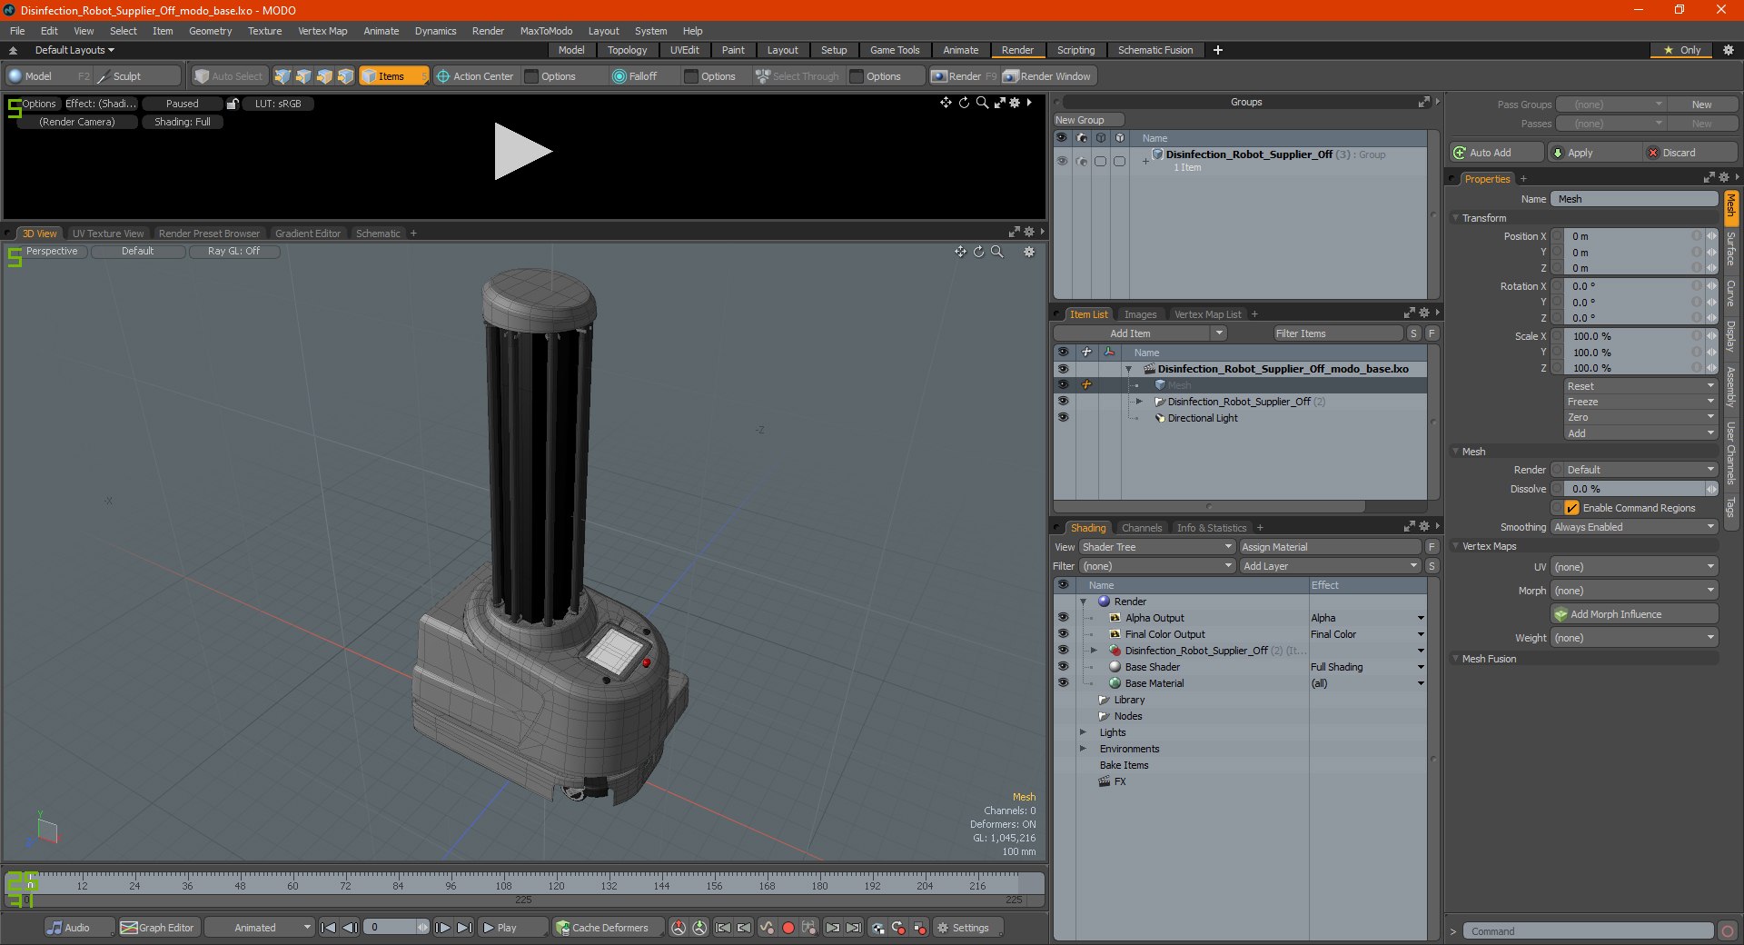Open Animated keying dropdown
The width and height of the screenshot is (1744, 945).
point(259,928)
